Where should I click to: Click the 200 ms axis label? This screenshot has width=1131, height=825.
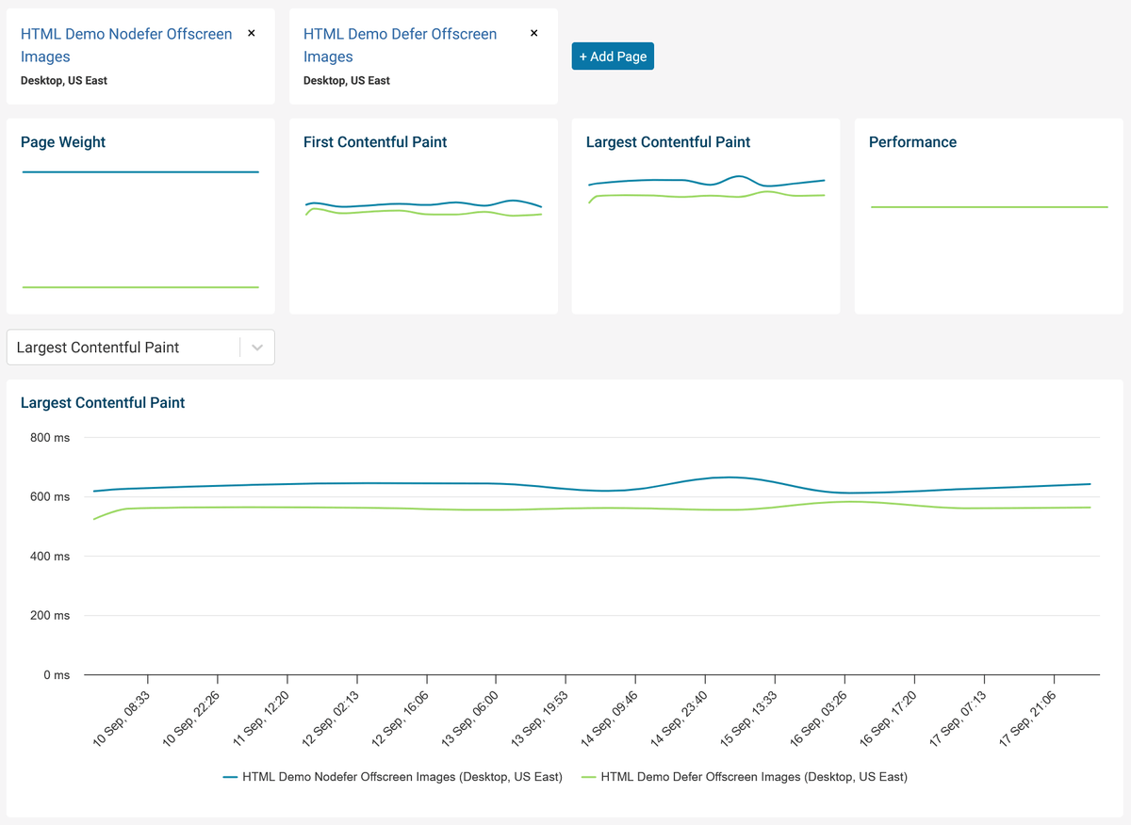(x=50, y=615)
